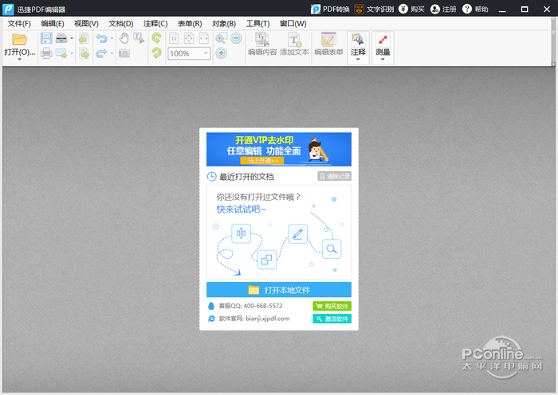558x395 pixels.
Task: Expand the 测量 measure dropdown
Action: (383, 60)
